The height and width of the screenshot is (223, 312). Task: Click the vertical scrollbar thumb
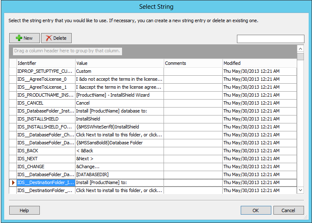300,56
